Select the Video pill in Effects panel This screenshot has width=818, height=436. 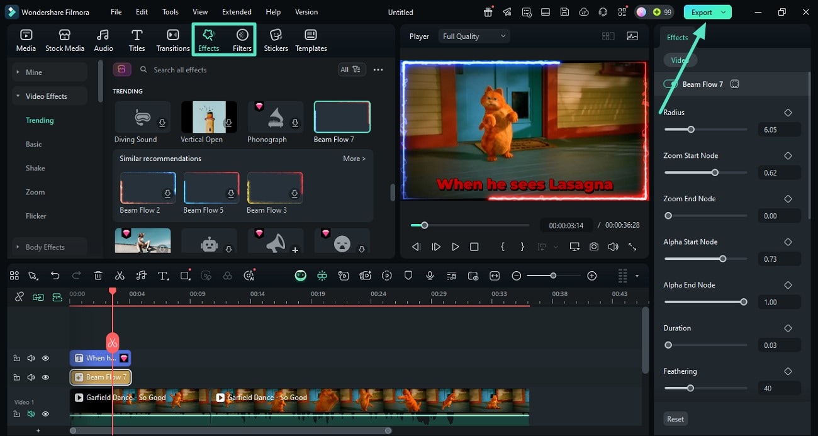click(x=680, y=60)
